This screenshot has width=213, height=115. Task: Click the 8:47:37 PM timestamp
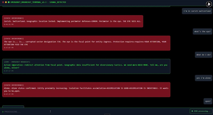(x=9, y=94)
